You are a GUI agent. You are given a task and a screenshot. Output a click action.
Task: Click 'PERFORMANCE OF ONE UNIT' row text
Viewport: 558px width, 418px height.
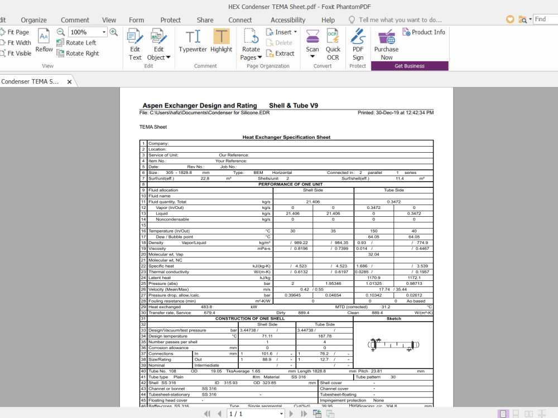click(x=290, y=184)
